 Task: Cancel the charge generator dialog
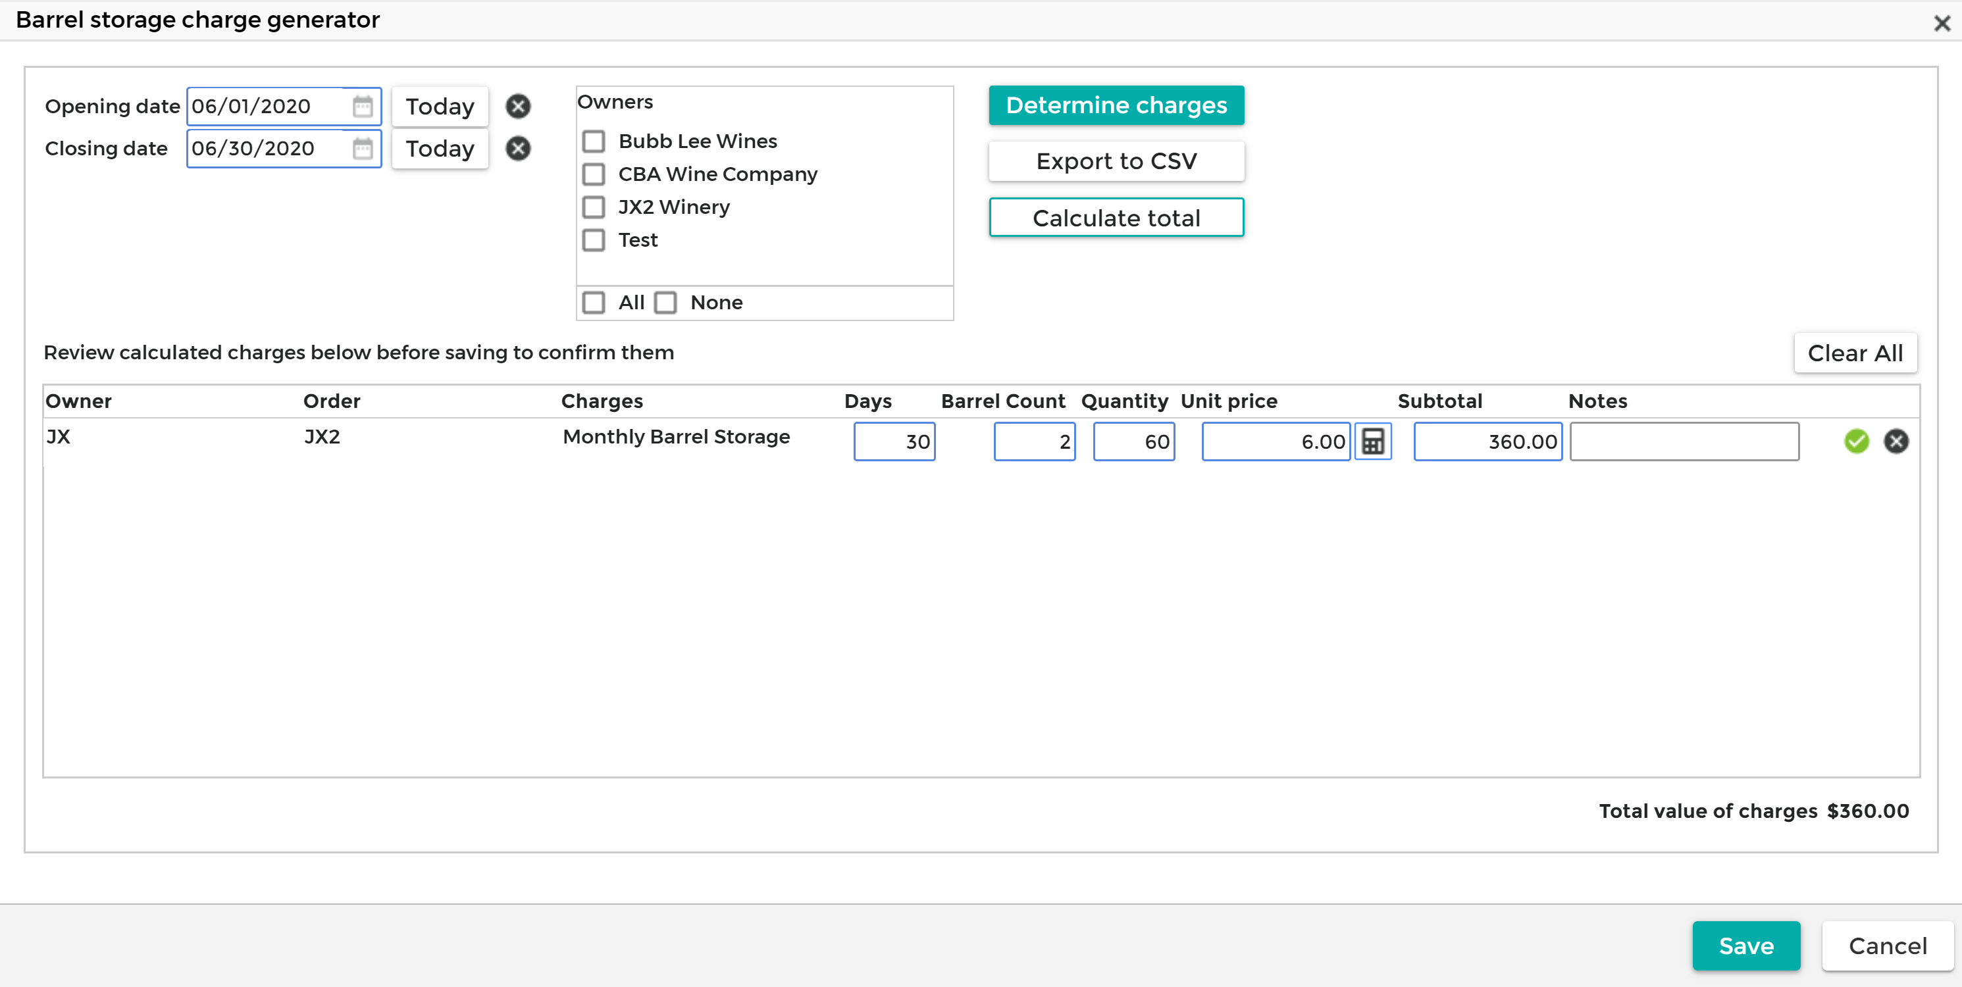click(x=1888, y=945)
